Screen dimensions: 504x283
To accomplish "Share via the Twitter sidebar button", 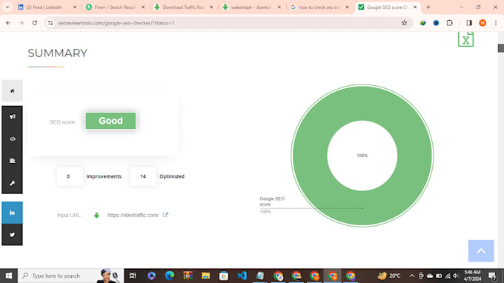I will 12,235.
